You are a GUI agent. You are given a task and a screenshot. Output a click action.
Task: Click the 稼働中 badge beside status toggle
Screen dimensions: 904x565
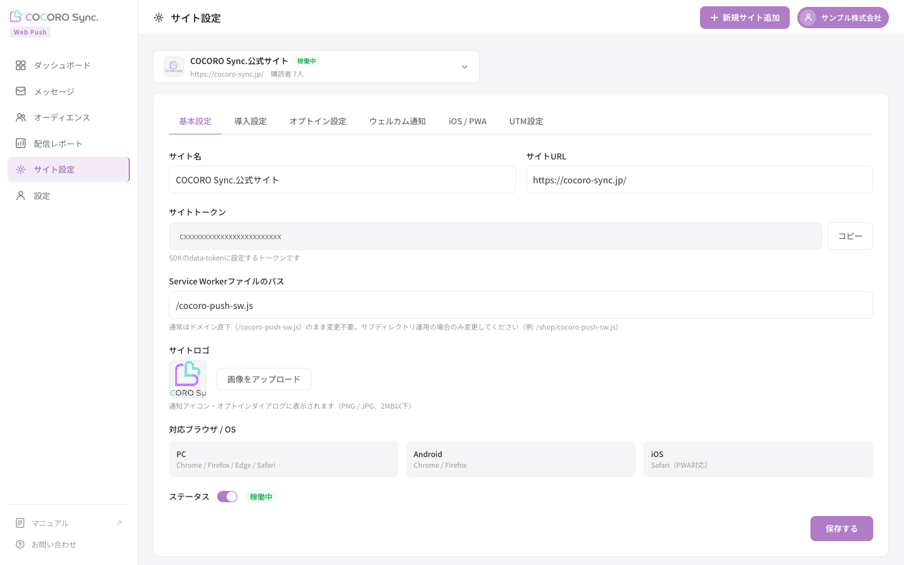pyautogui.click(x=261, y=497)
